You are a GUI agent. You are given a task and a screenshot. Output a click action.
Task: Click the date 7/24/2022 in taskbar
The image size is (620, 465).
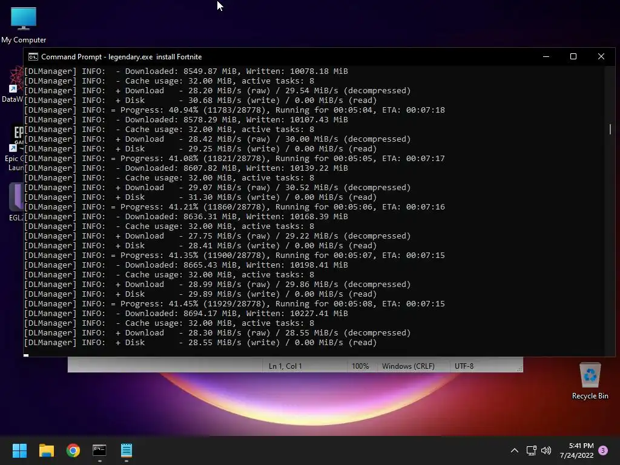[x=576, y=455]
